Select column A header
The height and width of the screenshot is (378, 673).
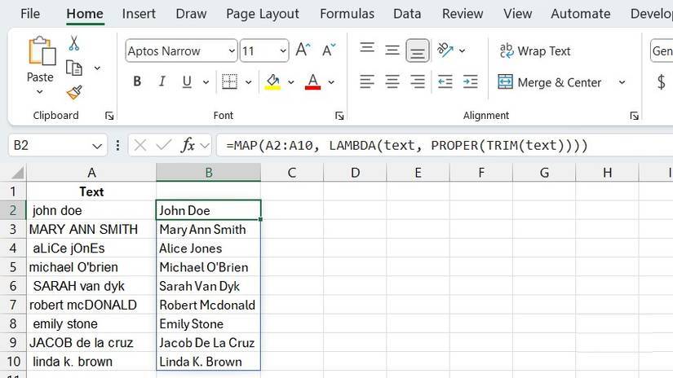pos(91,173)
